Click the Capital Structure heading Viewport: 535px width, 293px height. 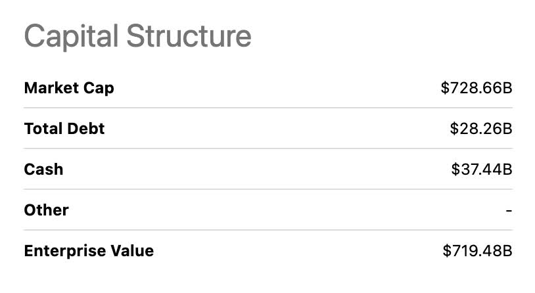(137, 36)
